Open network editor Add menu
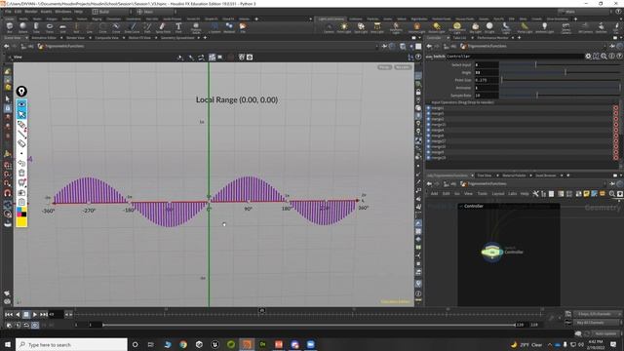 point(434,194)
